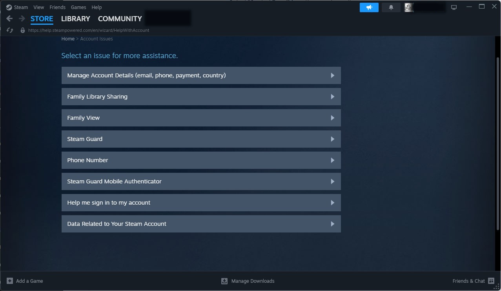
Task: Open Friends & Chat panel icon
Action: [491, 281]
